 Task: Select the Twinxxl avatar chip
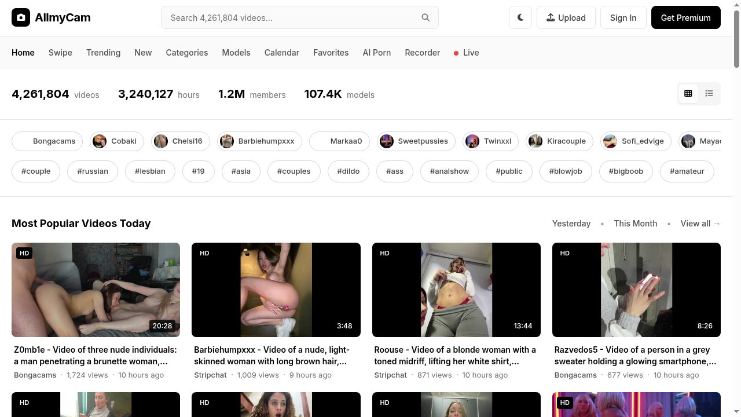point(489,141)
